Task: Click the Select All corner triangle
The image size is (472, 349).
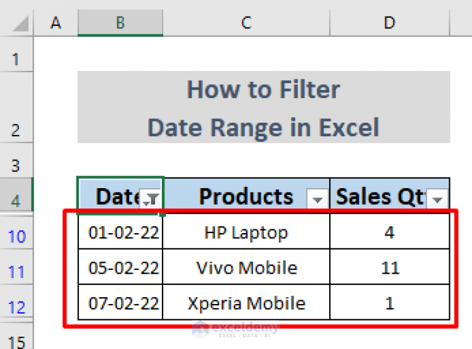Action: coord(20,23)
